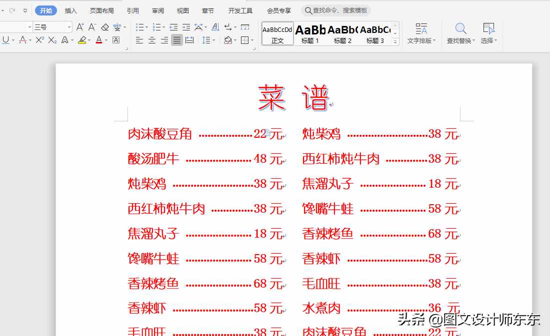
Task: Click the text effects outlined A icon
Action: pyautogui.click(x=64, y=40)
